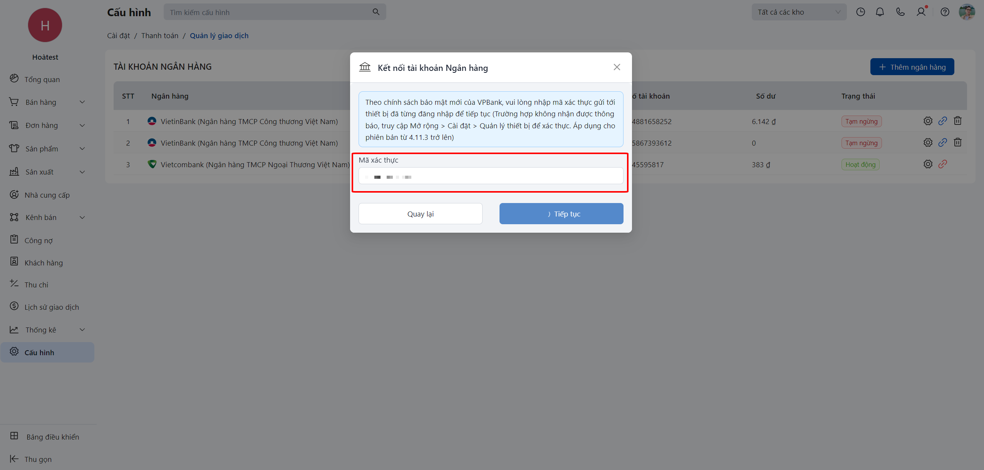Image resolution: width=984 pixels, height=470 pixels.
Task: Expand the Bán hàng sidebar menu
Action: [82, 102]
